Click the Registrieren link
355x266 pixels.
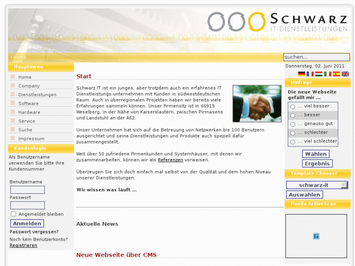tap(23, 246)
